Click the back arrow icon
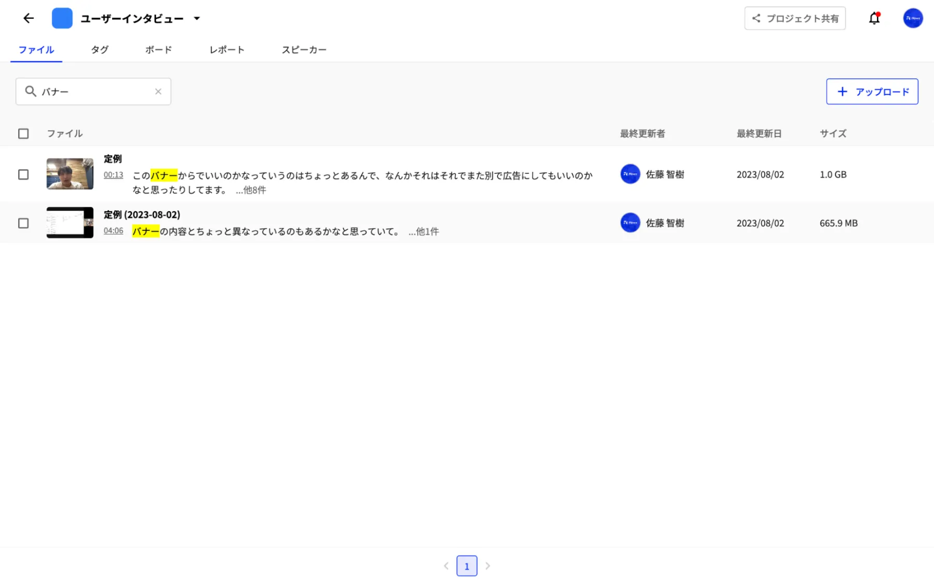 28,18
